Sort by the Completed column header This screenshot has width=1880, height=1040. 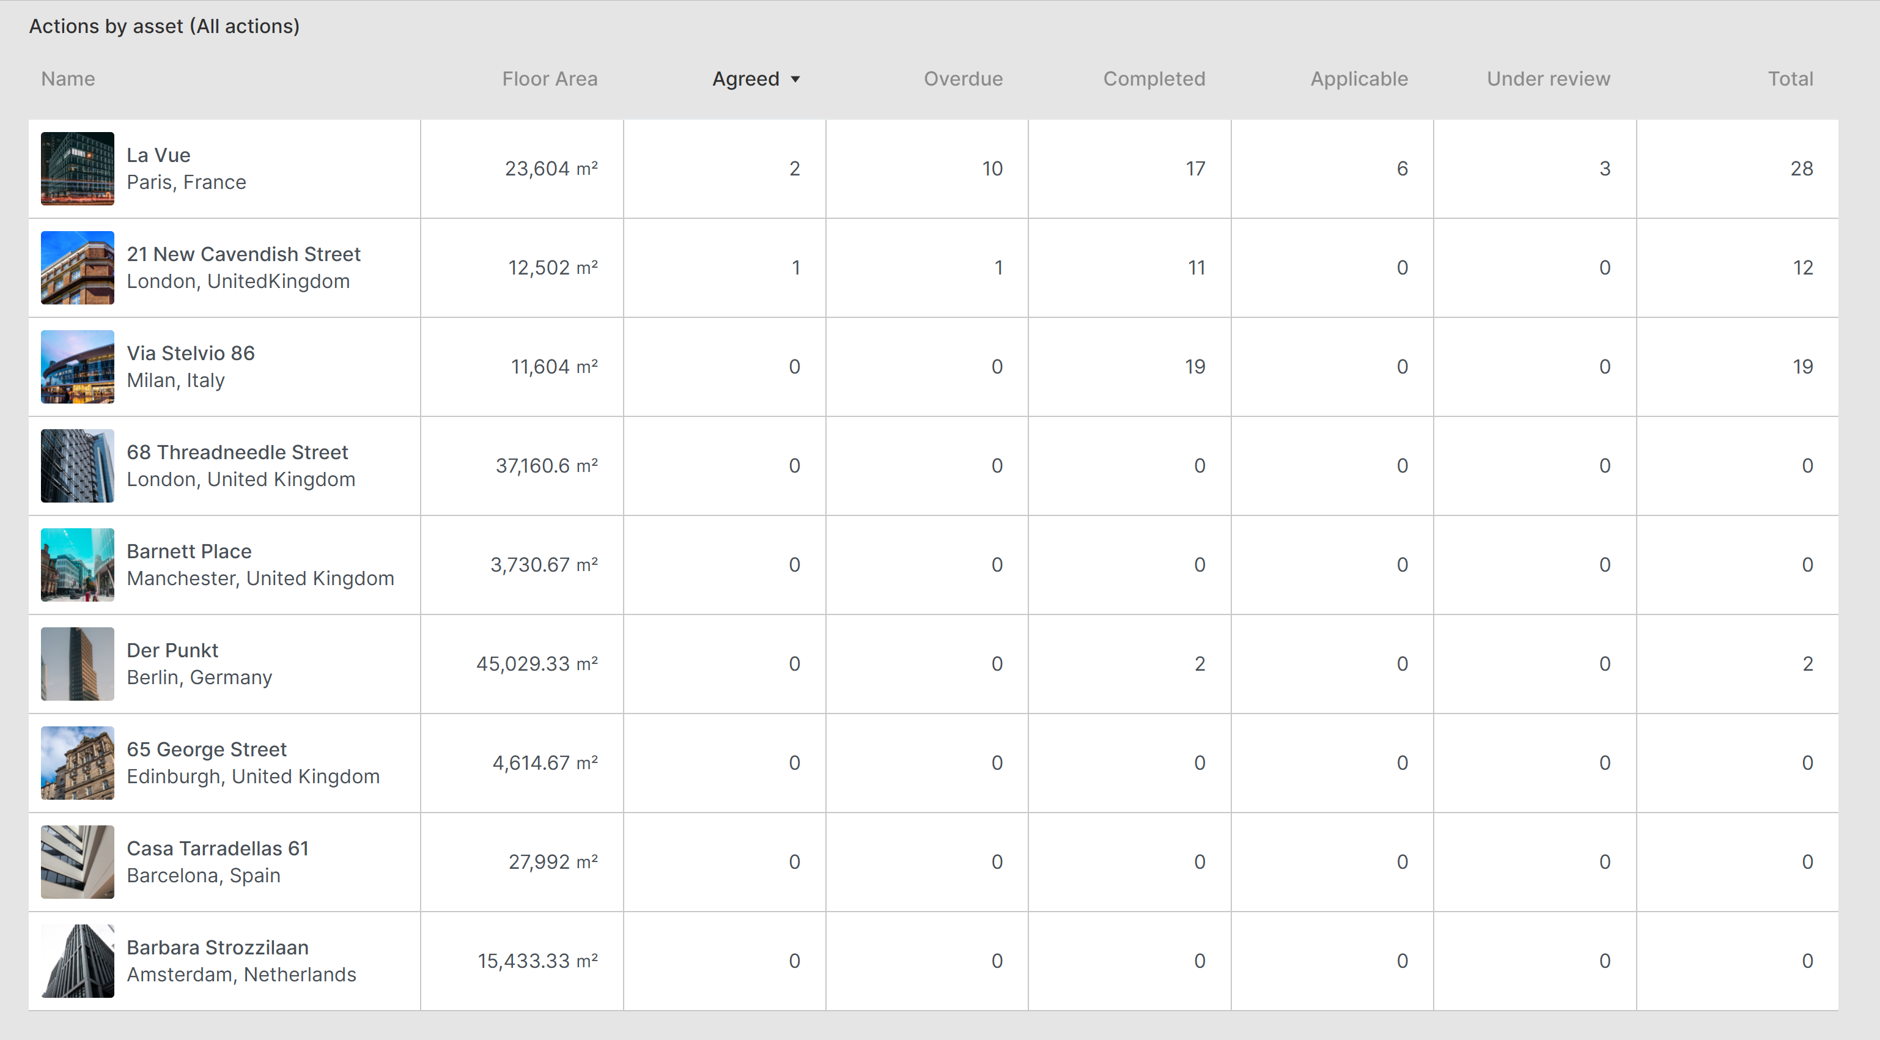[x=1153, y=79]
